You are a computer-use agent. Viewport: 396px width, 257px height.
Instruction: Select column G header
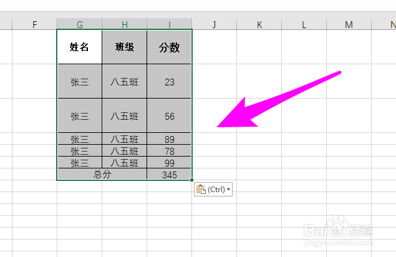[x=80, y=24]
